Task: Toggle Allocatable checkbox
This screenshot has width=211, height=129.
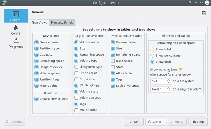Action: pos(113,73)
